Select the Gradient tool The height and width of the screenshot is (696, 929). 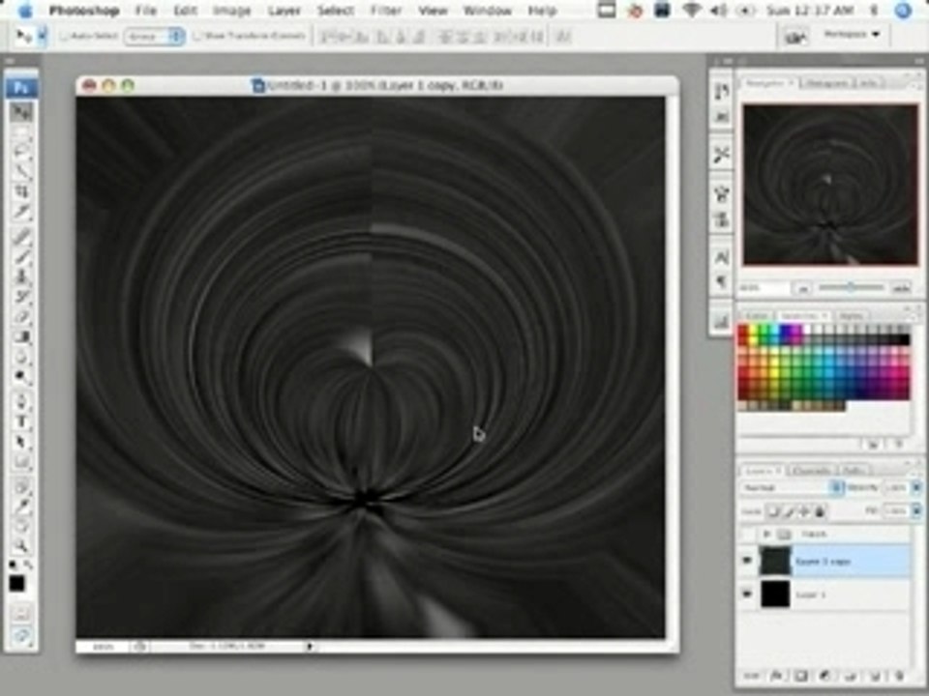tap(22, 336)
